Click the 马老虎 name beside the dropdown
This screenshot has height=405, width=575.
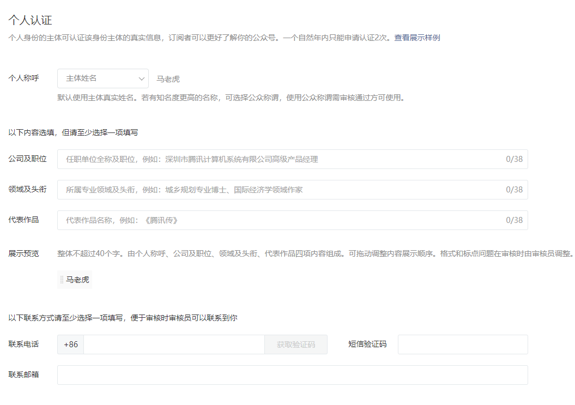(x=168, y=79)
